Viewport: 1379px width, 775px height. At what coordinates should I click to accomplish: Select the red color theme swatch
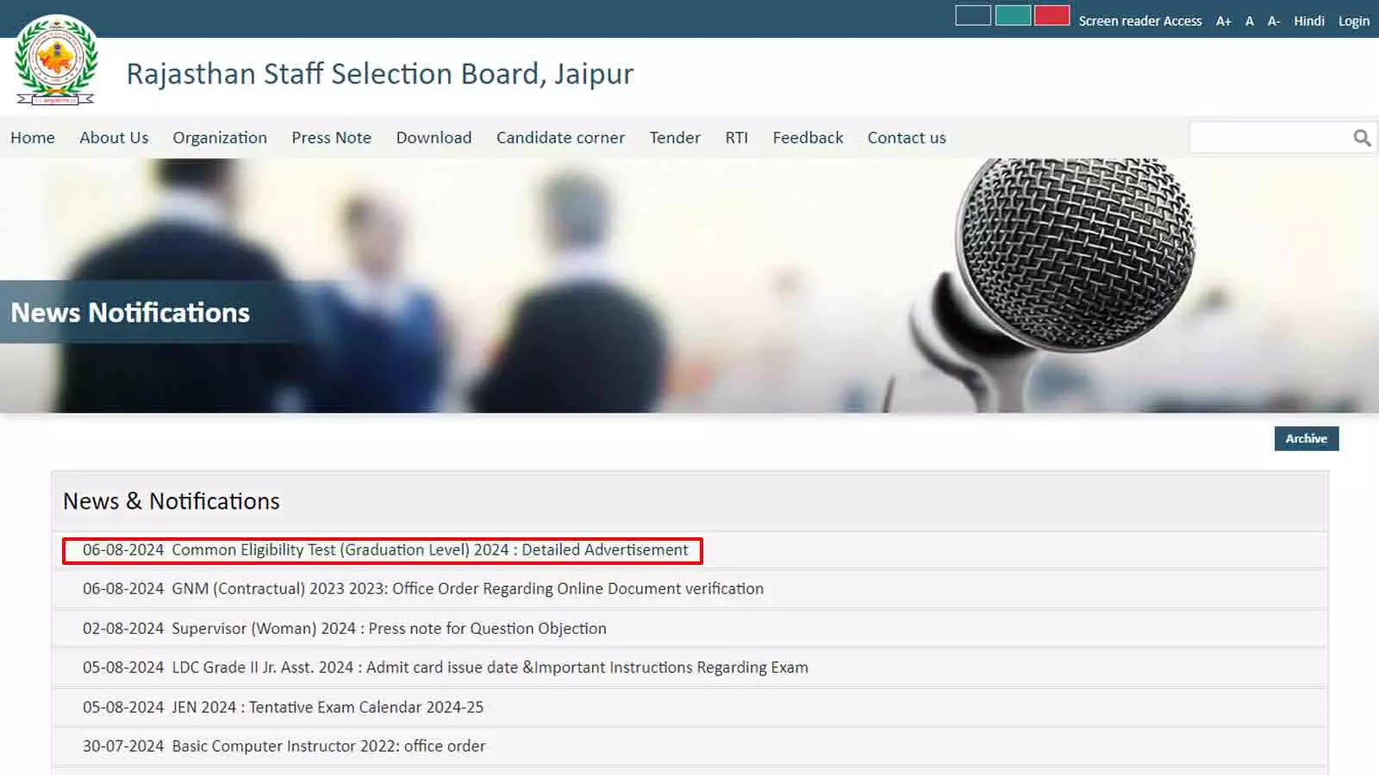[x=1051, y=15]
